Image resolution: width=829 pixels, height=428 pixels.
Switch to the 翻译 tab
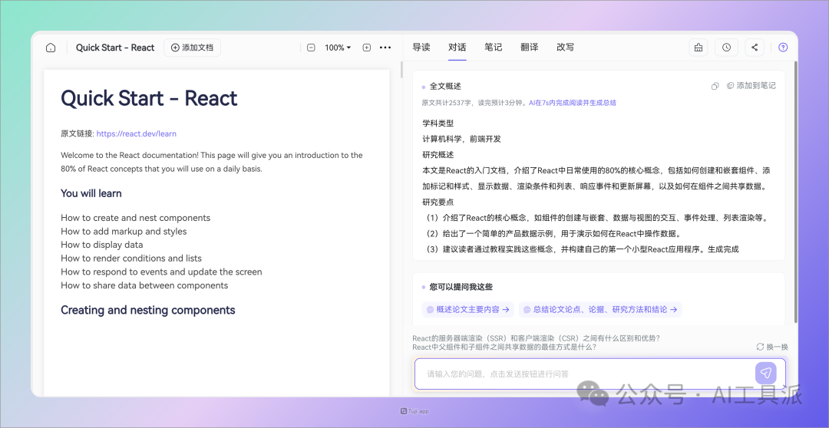(x=529, y=47)
